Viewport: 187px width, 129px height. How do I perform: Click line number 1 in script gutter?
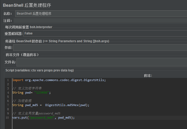8,80
